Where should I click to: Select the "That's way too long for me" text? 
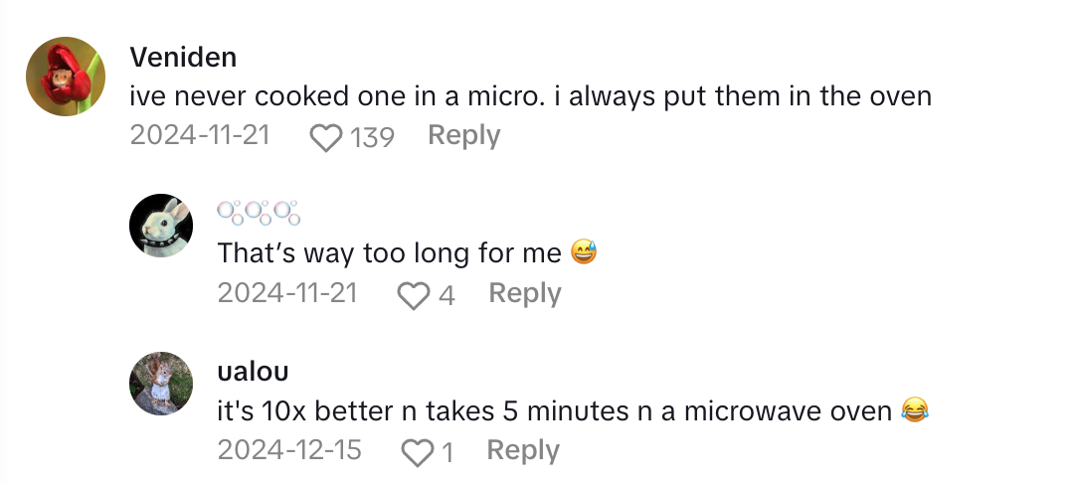pos(390,253)
